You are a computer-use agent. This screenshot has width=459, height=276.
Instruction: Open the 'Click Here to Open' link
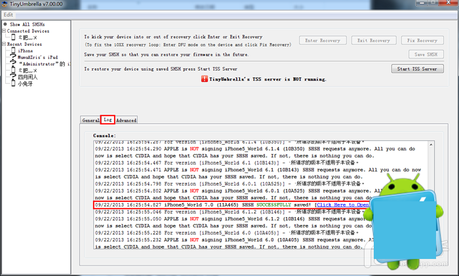coord(343,205)
